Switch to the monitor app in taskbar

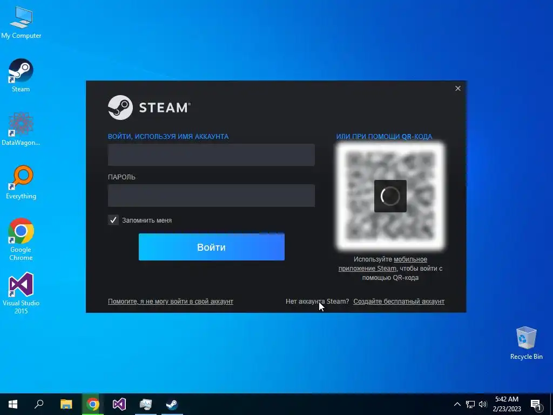146,404
